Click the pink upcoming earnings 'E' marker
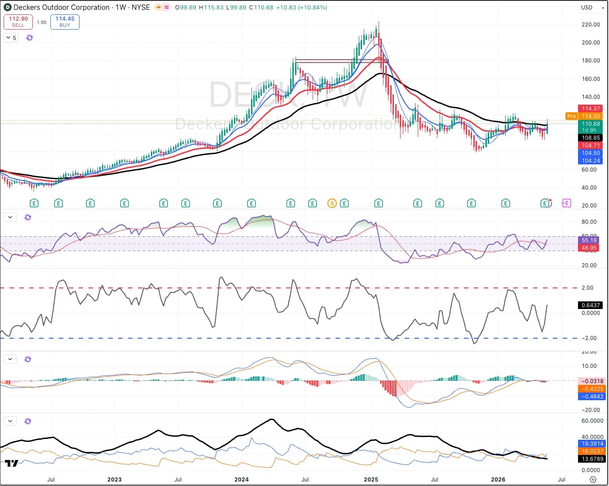Image resolution: width=609 pixels, height=486 pixels. [566, 203]
